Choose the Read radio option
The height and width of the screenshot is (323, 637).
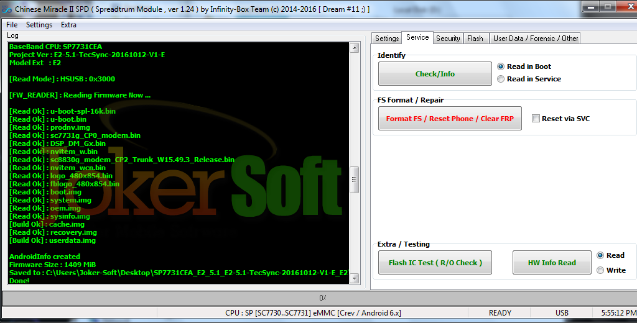coord(611,255)
